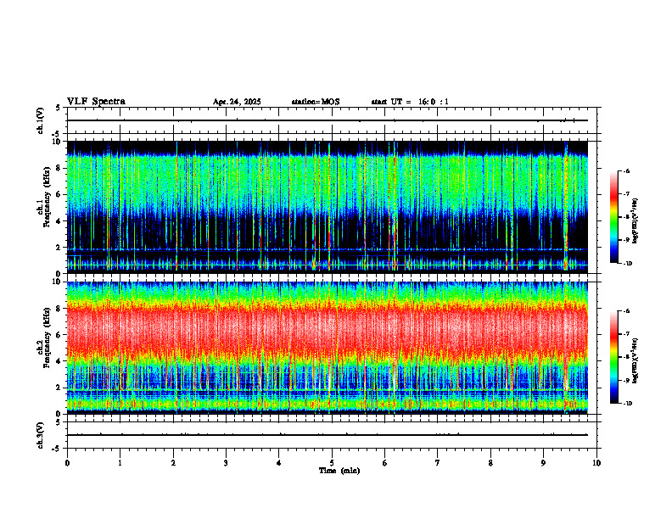Image resolution: width=672 pixels, height=519 pixels.
Task: Click the "VLF Spectra" plot title
Action: click(96, 102)
